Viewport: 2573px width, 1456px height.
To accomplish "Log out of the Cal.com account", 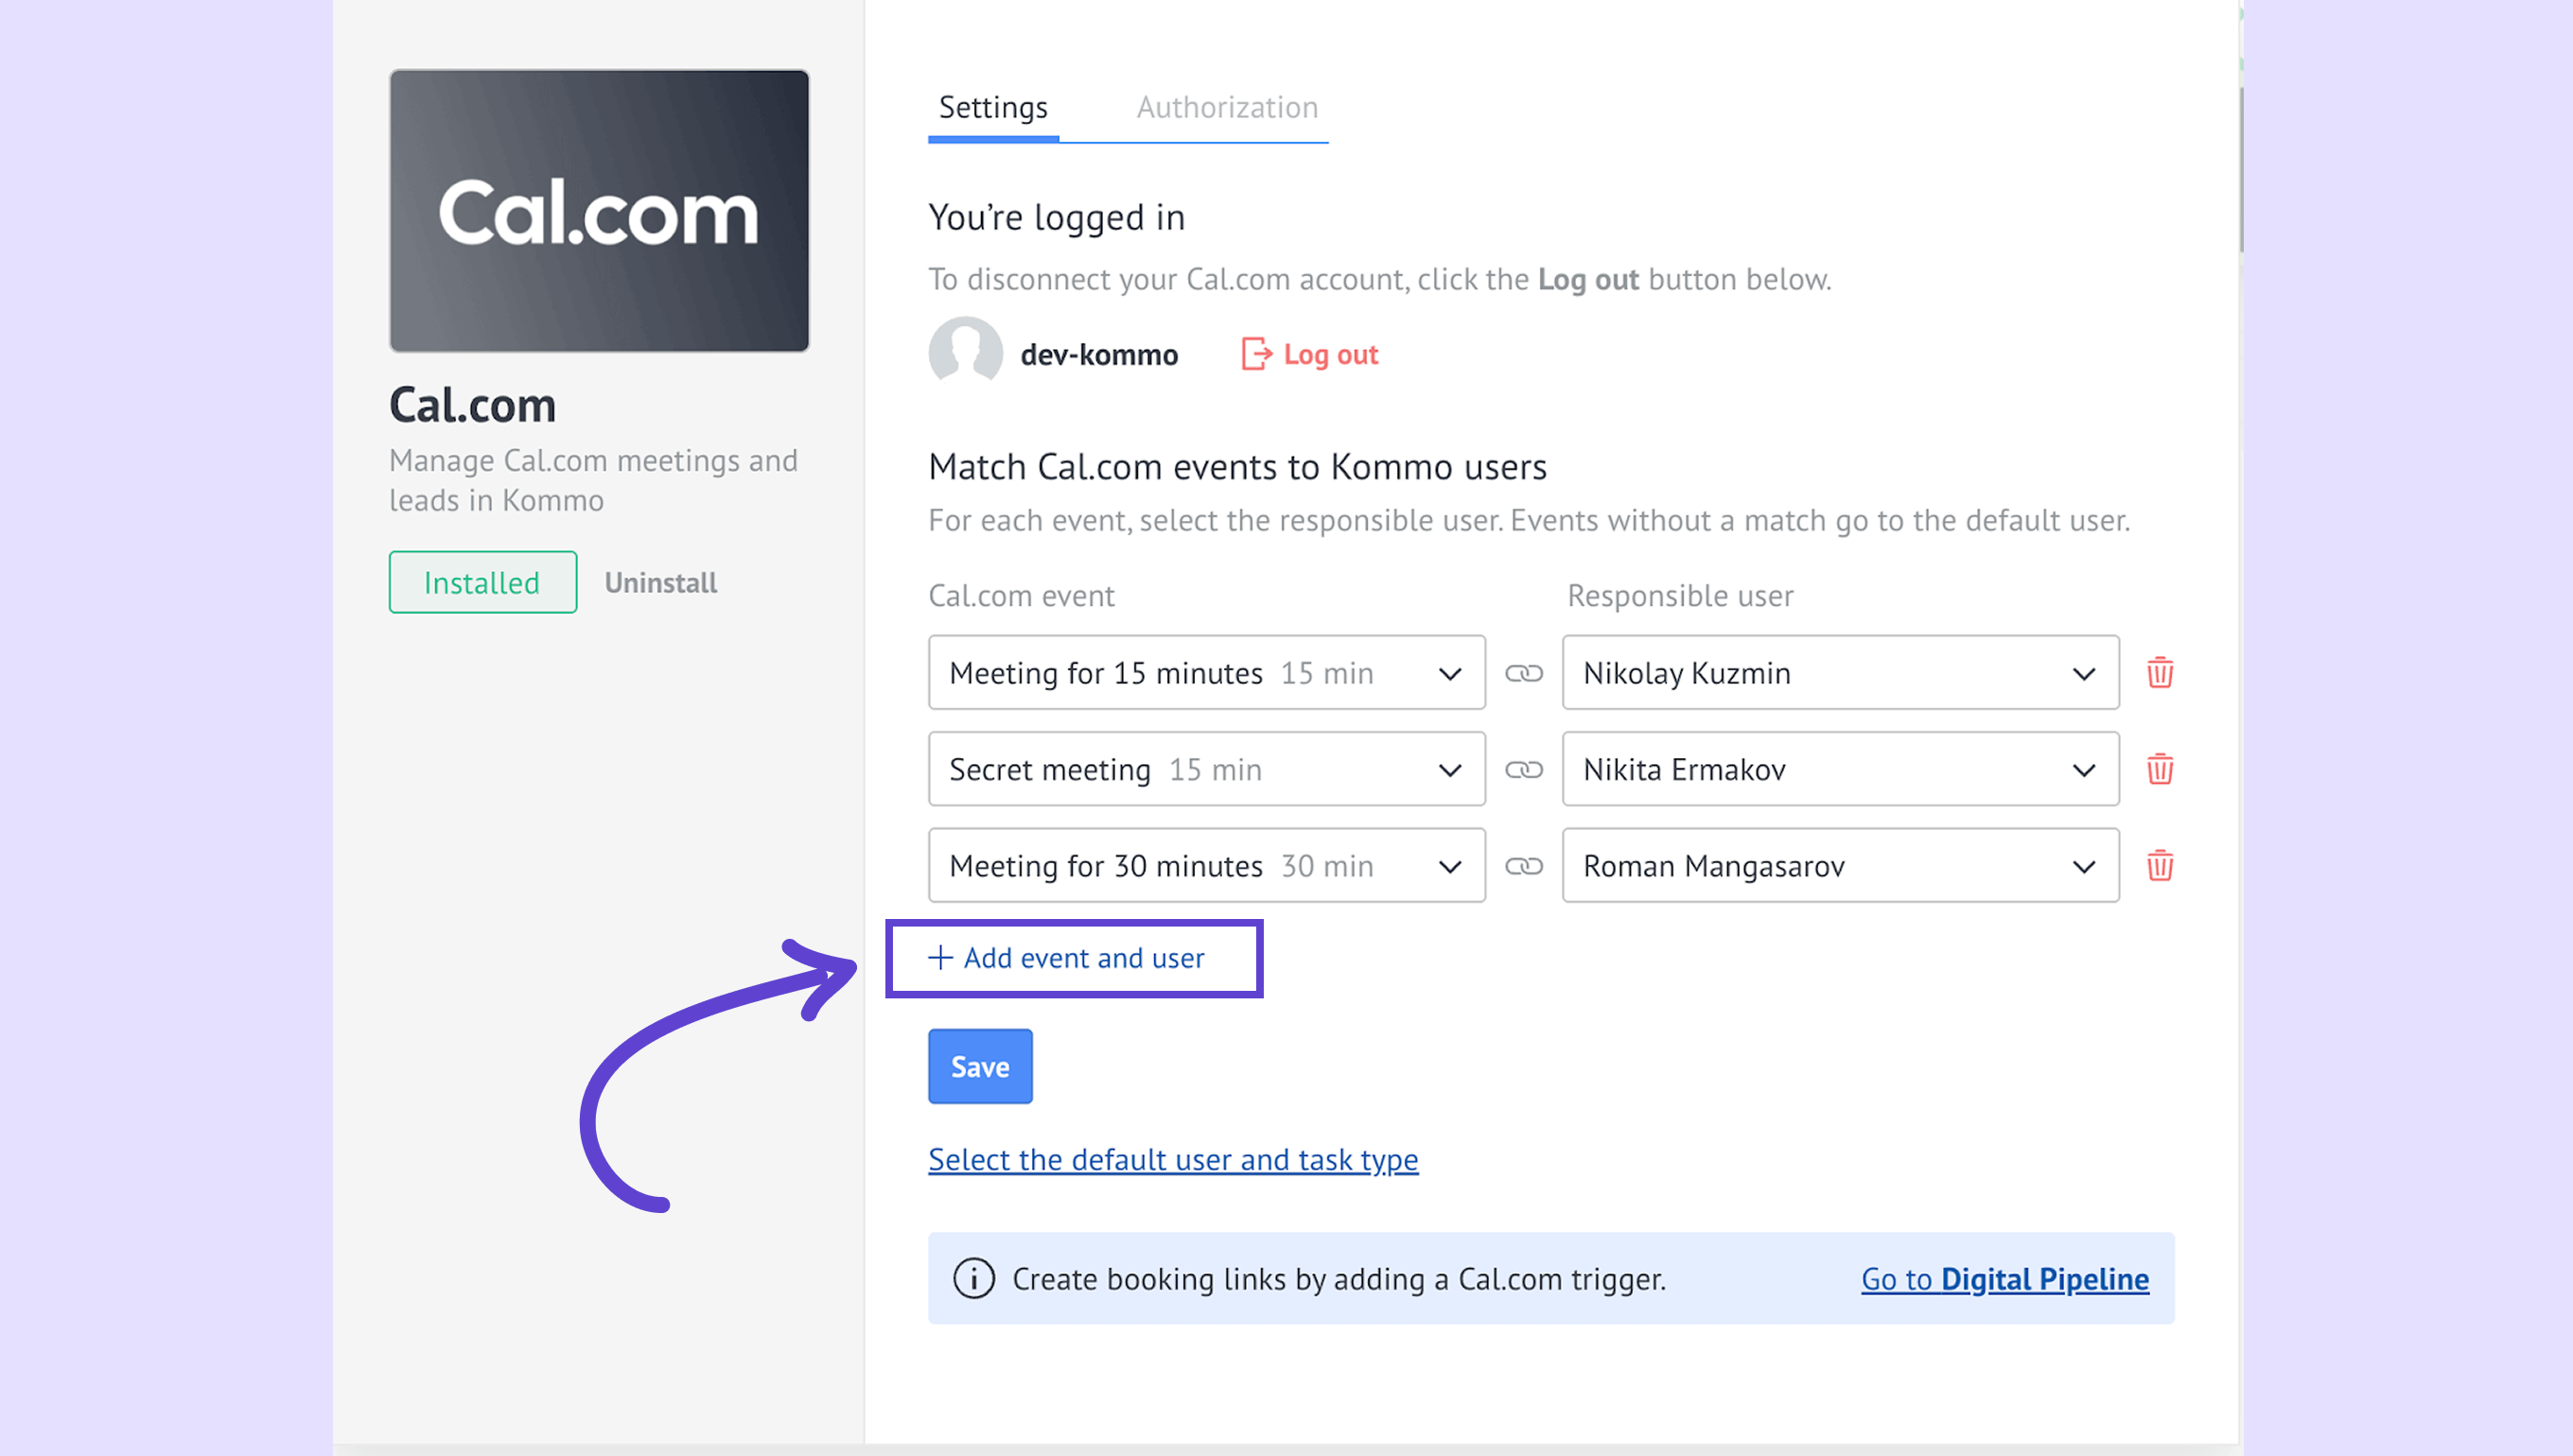I will 1309,354.
